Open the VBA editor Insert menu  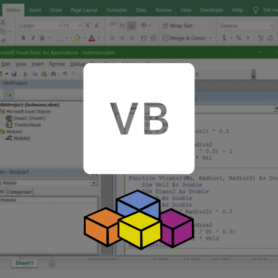[37, 64]
